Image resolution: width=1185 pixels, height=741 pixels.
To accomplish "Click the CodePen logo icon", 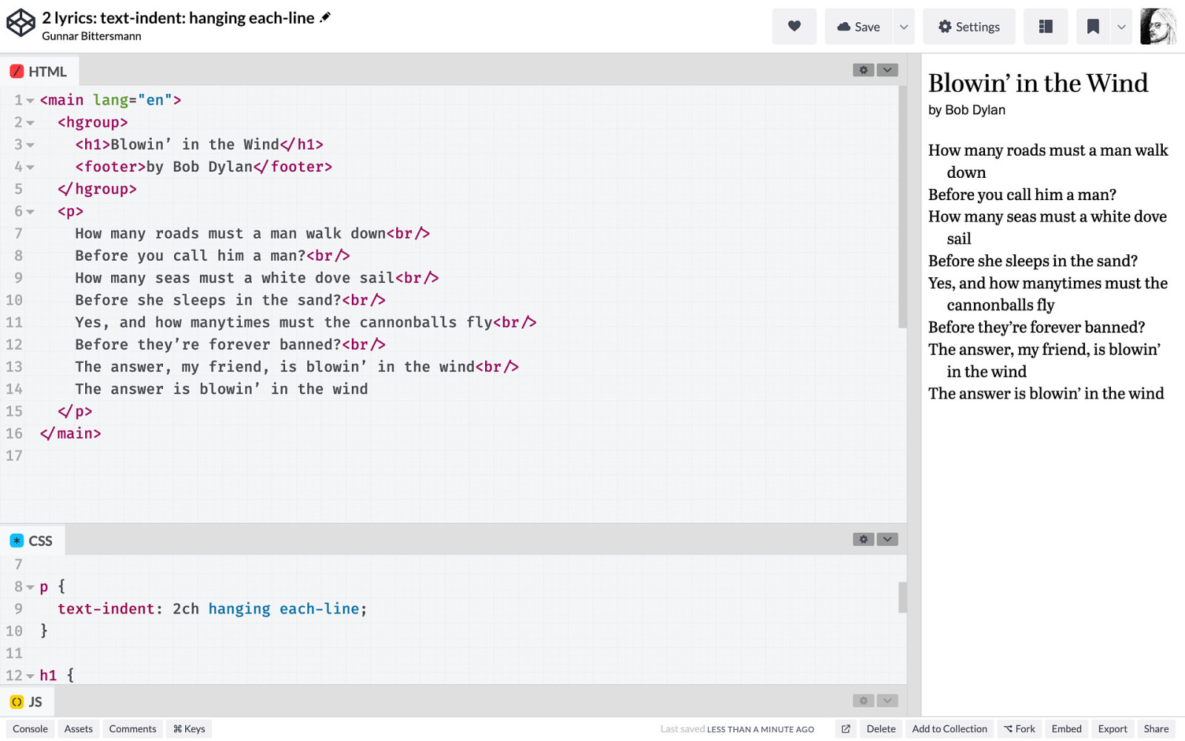I will click(21, 23).
